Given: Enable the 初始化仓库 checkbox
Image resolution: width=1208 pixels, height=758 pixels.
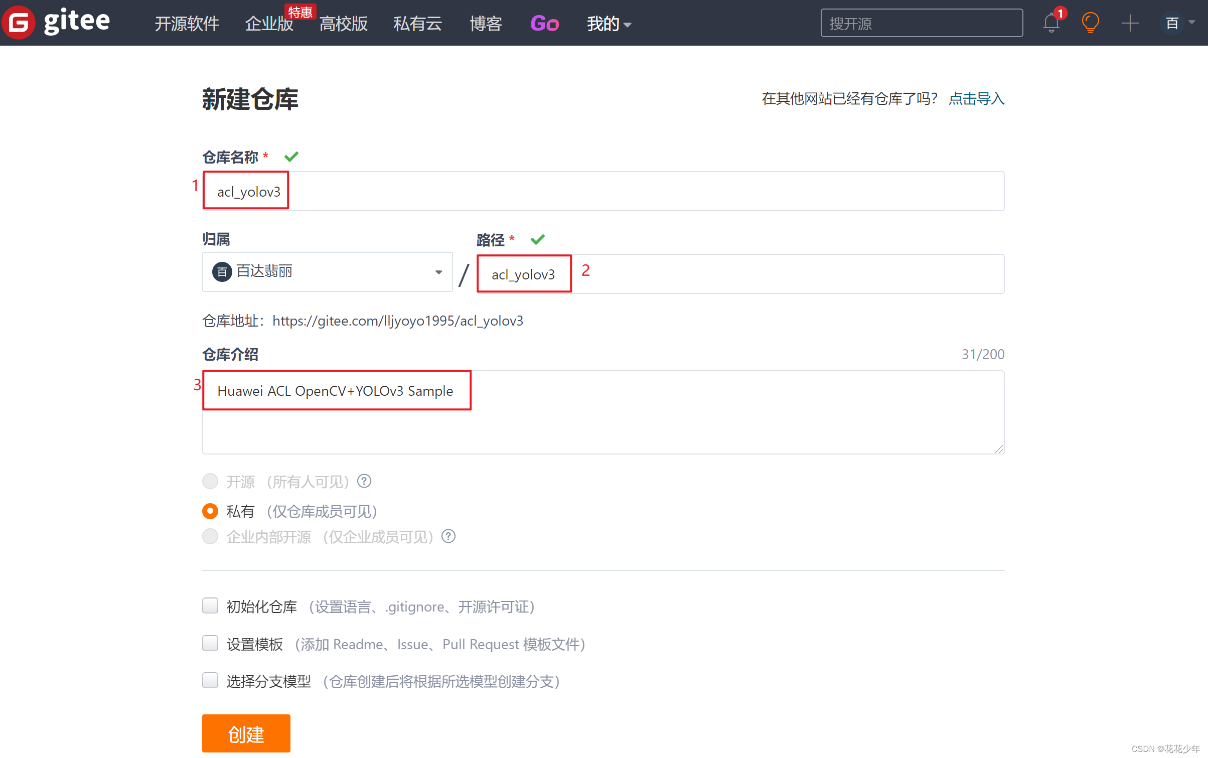Looking at the screenshot, I should pyautogui.click(x=210, y=605).
